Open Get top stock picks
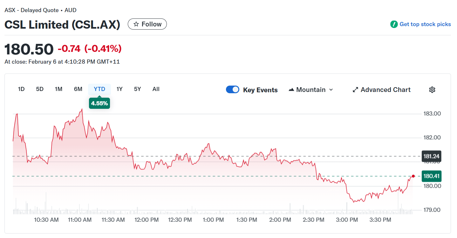 (x=425, y=24)
